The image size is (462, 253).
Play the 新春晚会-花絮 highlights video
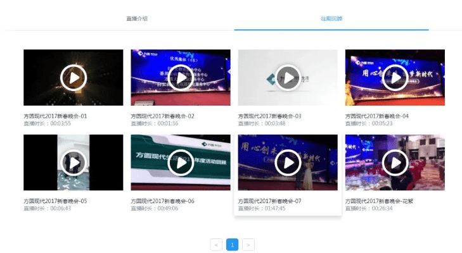click(x=395, y=163)
